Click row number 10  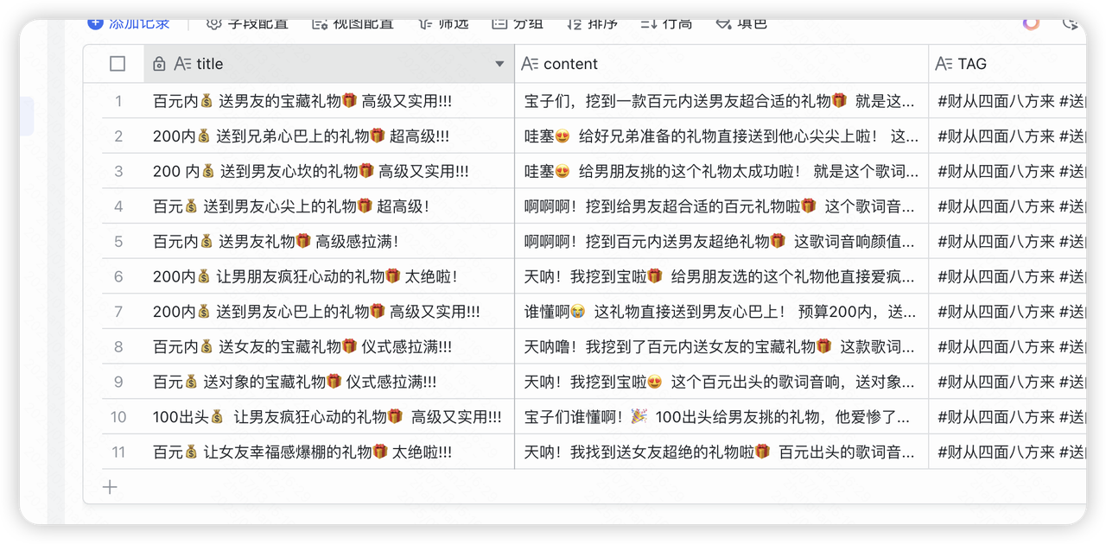point(118,417)
